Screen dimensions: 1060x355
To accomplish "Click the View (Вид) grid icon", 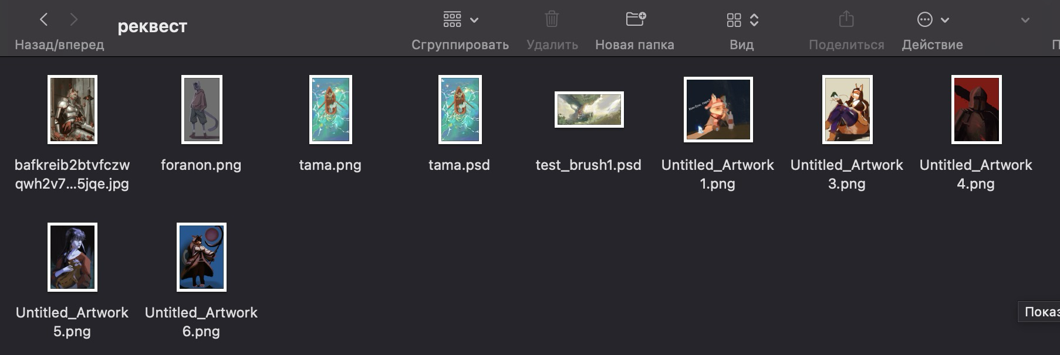I will pyautogui.click(x=734, y=20).
